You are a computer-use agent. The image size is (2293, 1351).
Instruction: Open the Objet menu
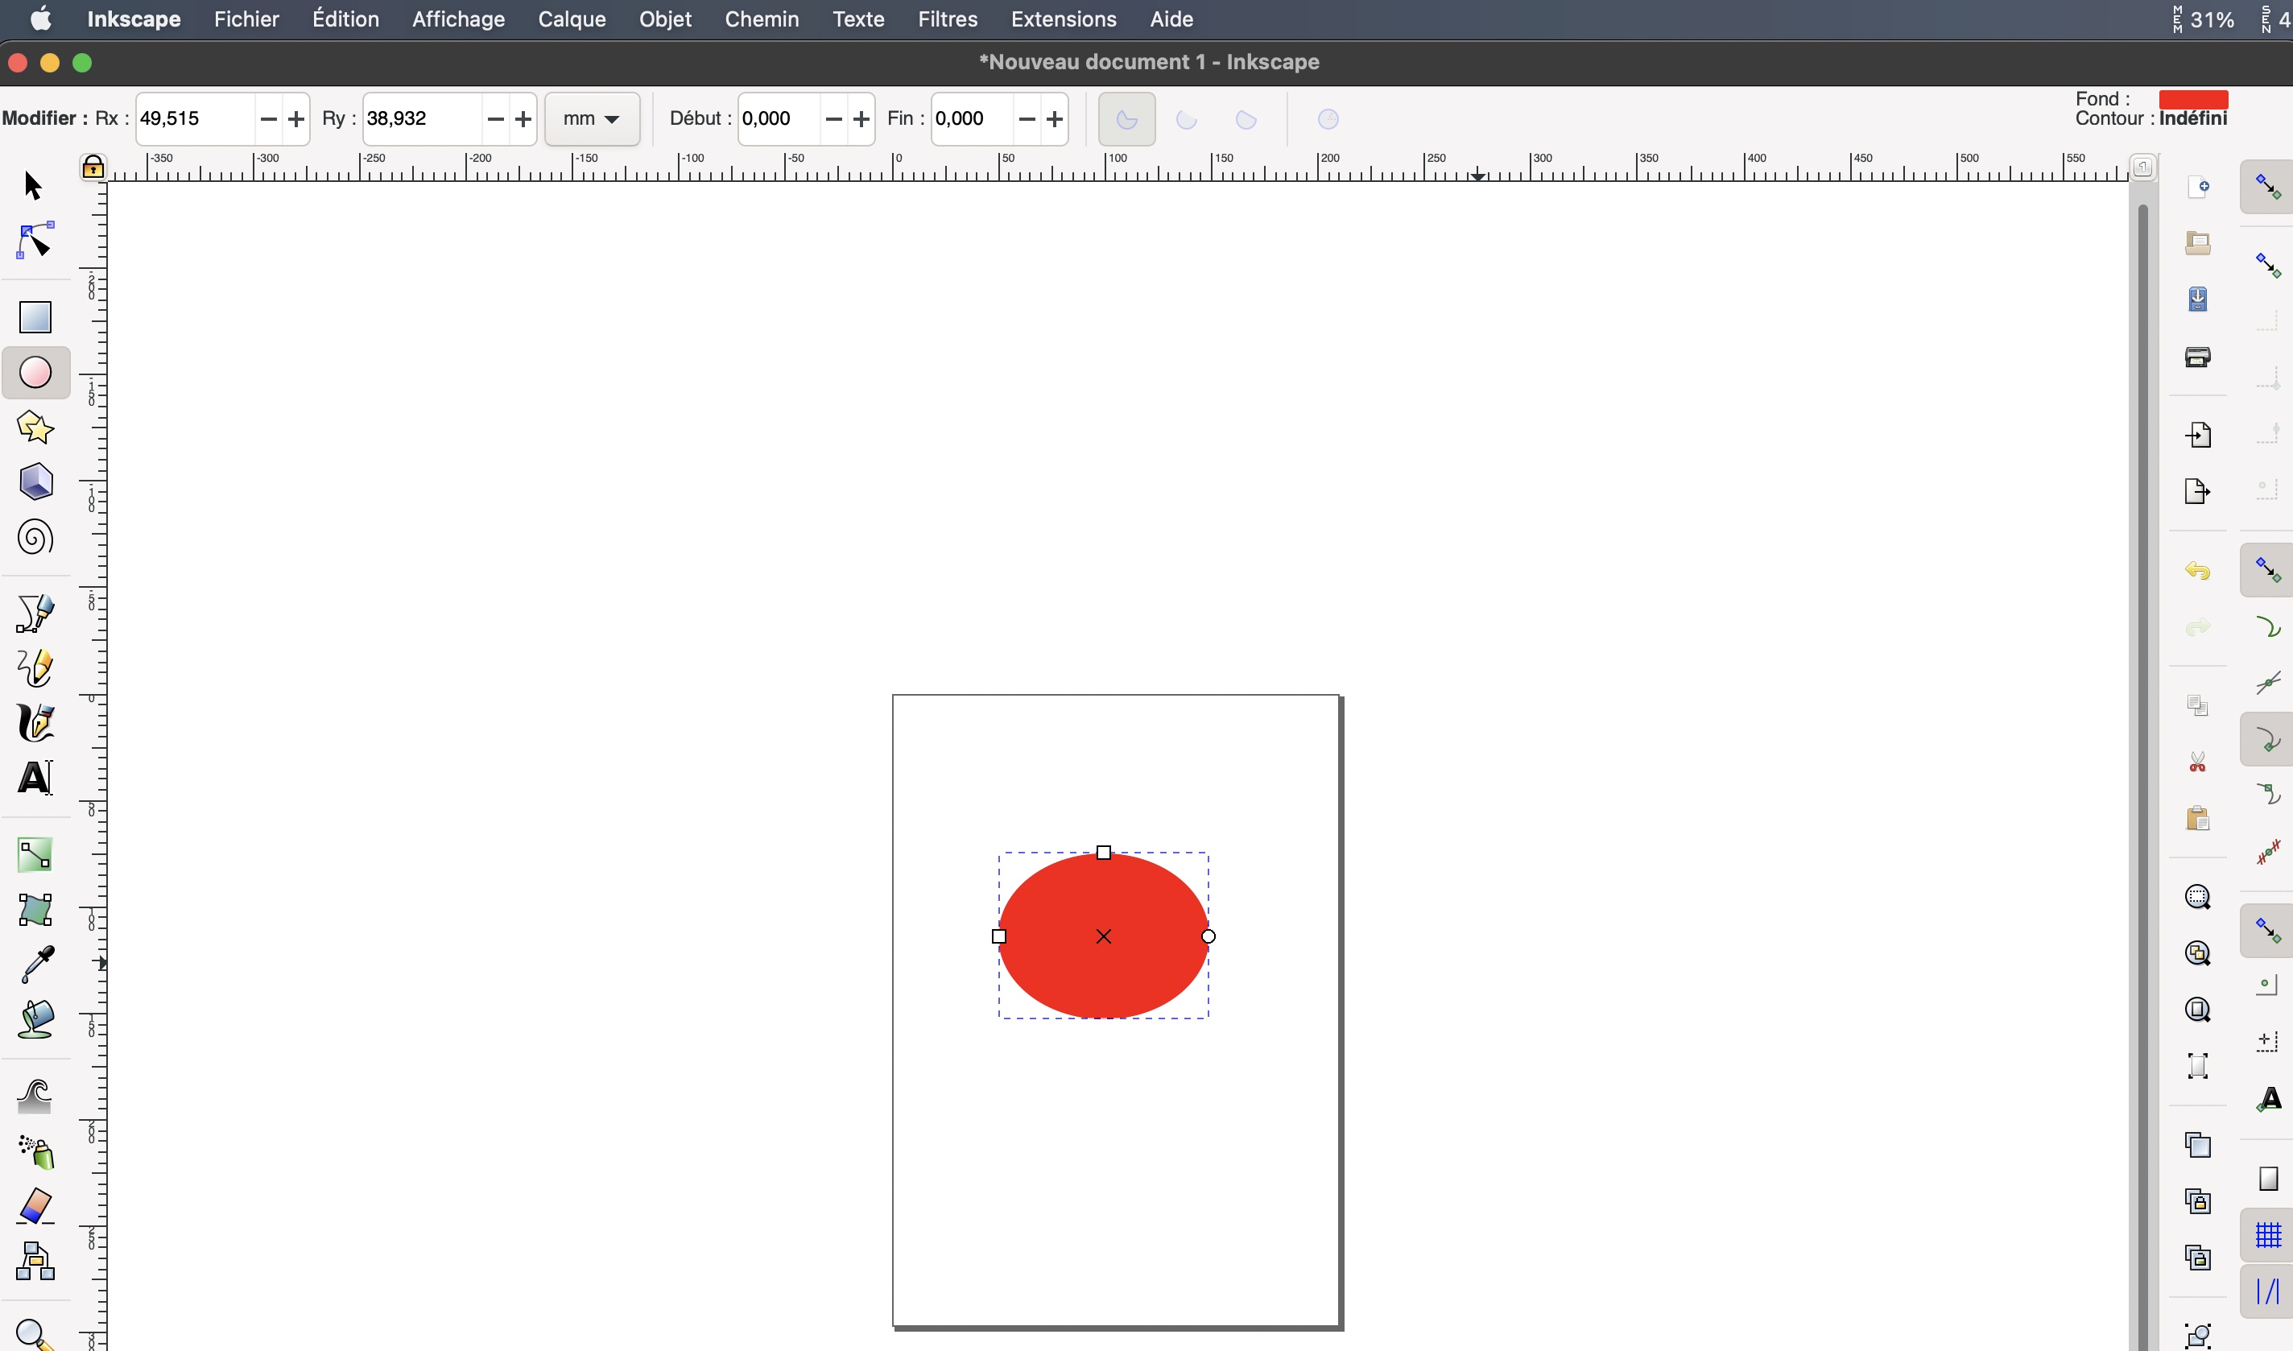click(664, 19)
